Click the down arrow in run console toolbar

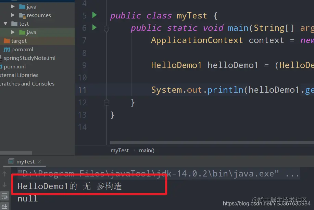(x=4, y=185)
